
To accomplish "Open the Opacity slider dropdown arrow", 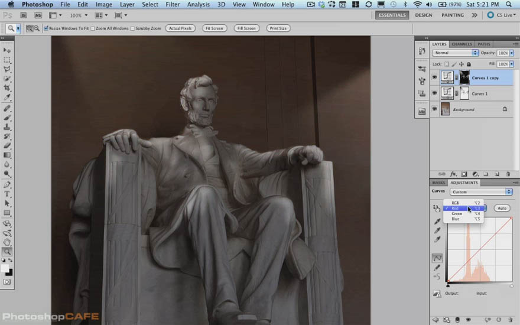I will (x=512, y=53).
